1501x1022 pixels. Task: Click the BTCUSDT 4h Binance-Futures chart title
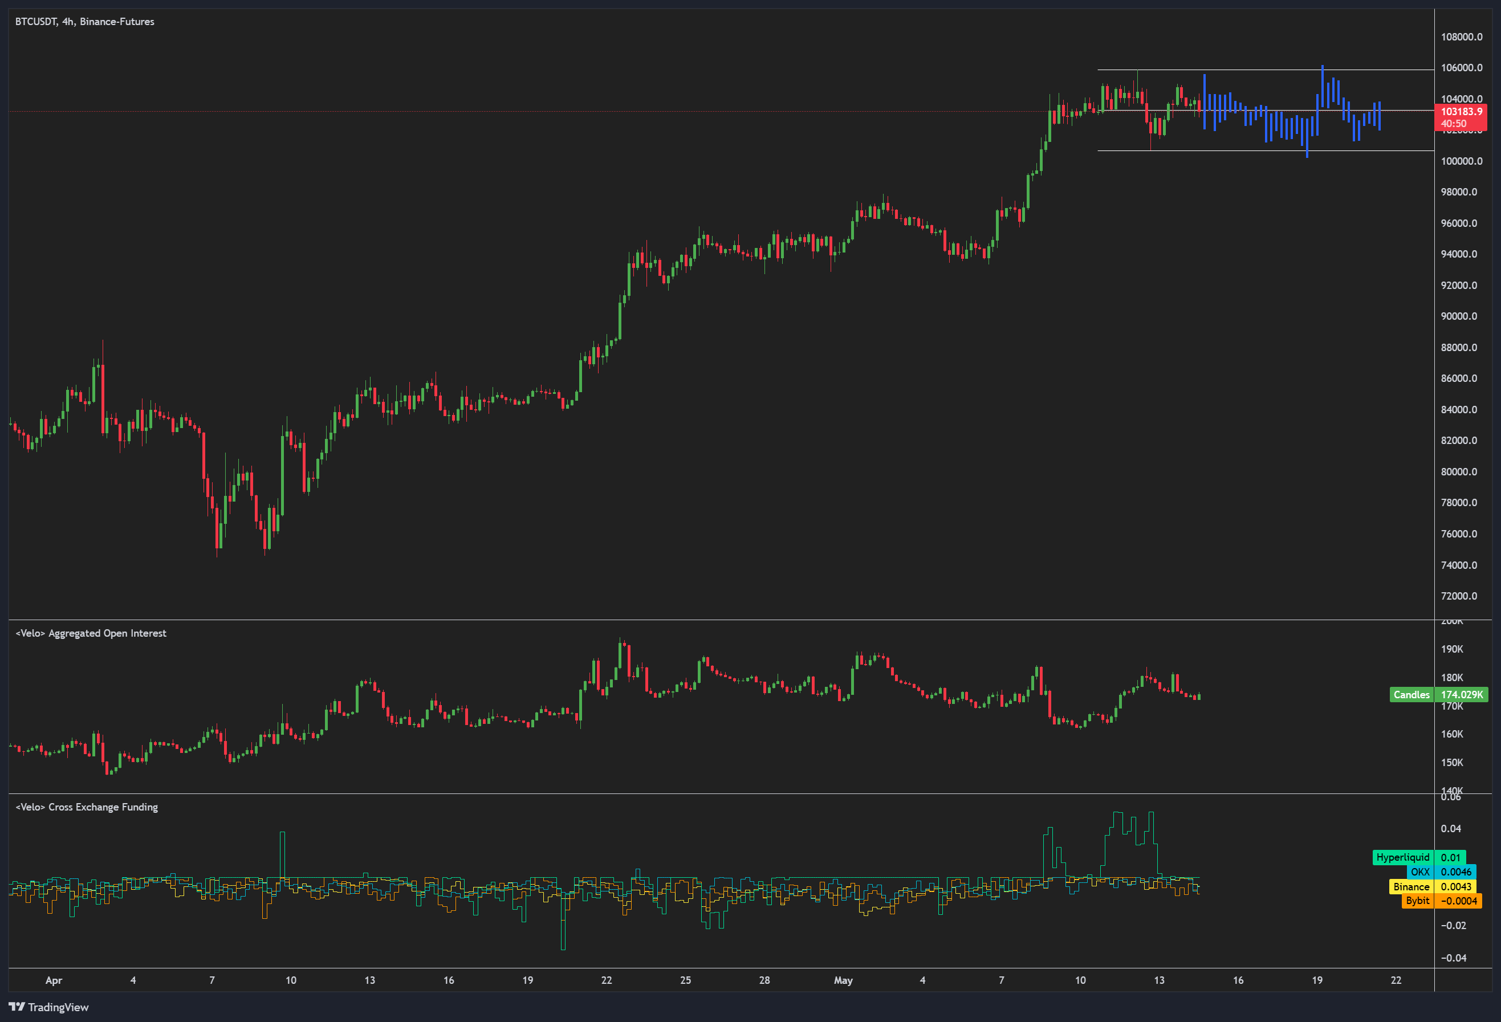[84, 21]
